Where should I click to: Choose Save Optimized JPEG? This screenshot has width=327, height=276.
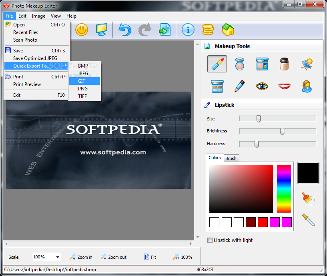(37, 58)
